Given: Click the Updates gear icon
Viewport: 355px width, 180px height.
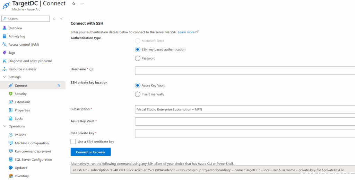Looking at the screenshot, I should [x=11, y=168].
